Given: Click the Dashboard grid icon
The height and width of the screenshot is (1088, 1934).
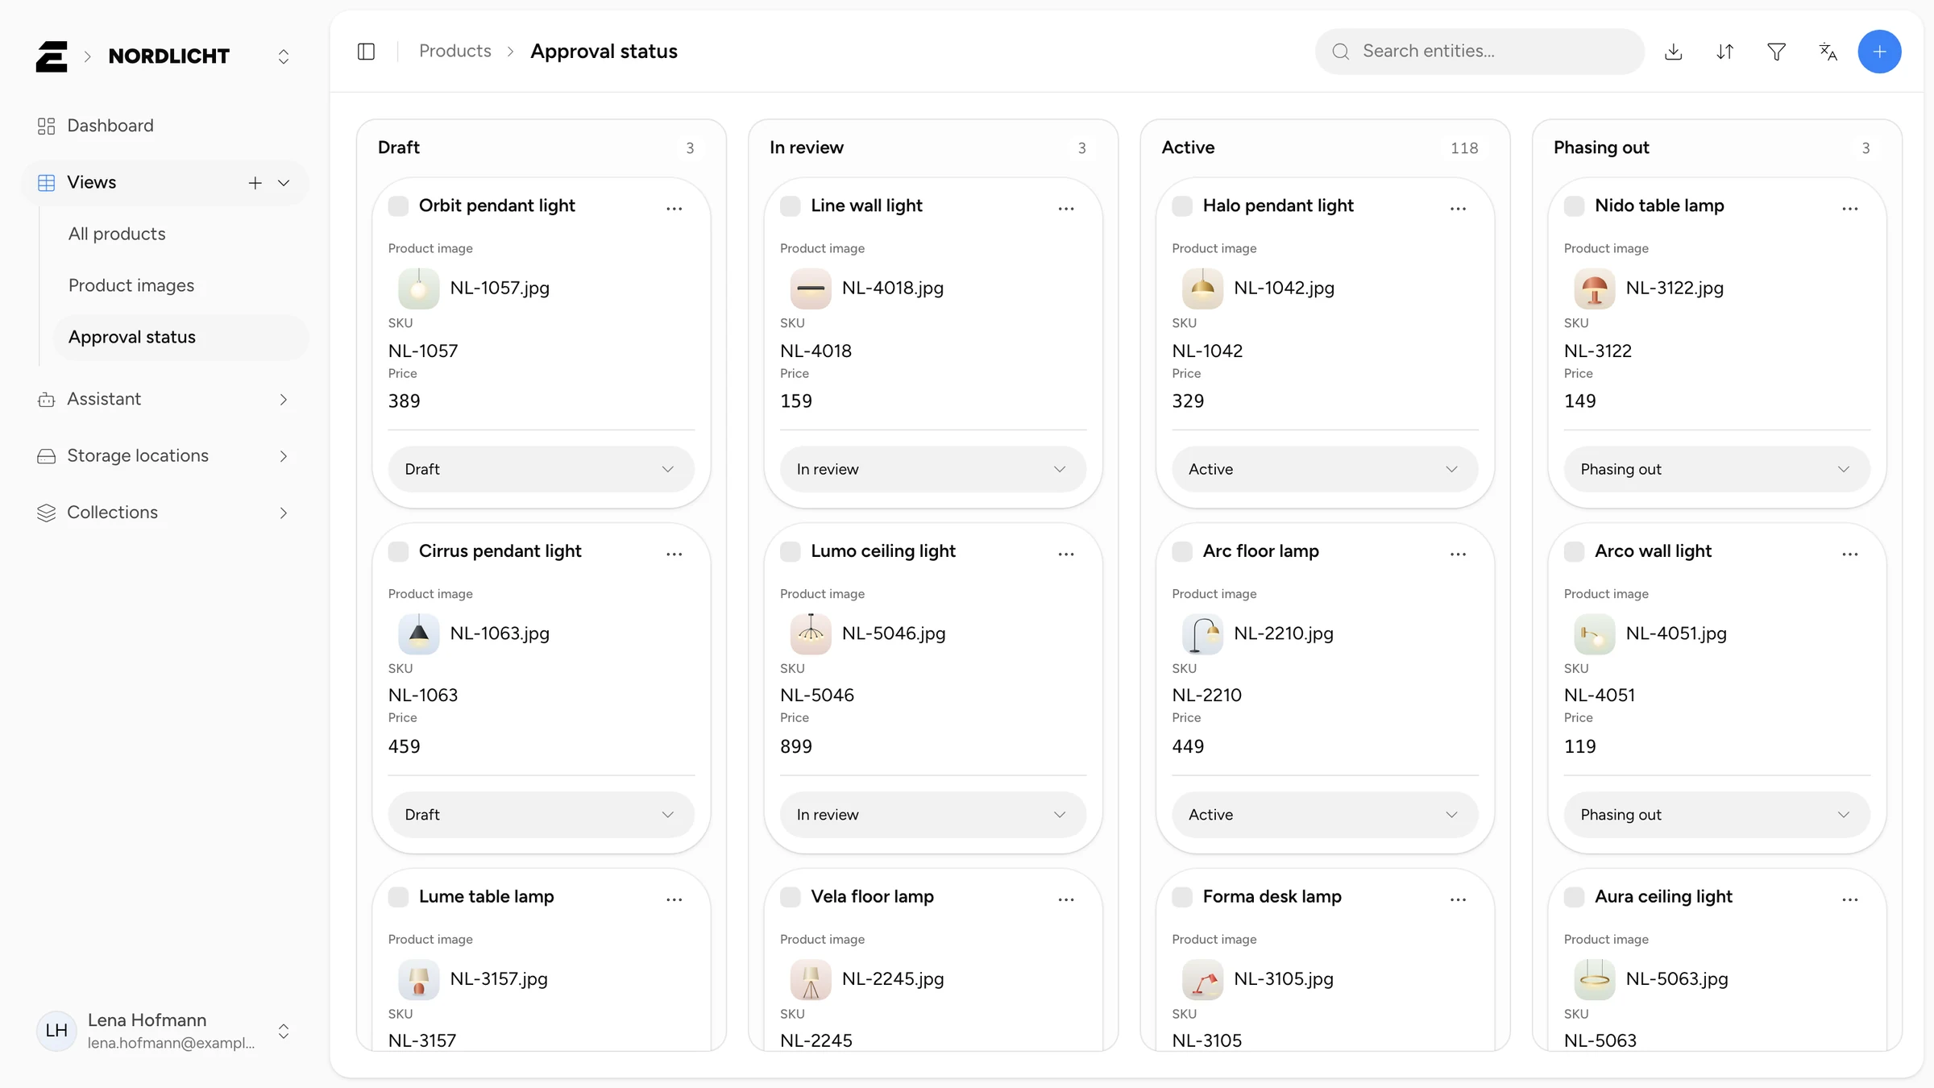Looking at the screenshot, I should (x=47, y=126).
